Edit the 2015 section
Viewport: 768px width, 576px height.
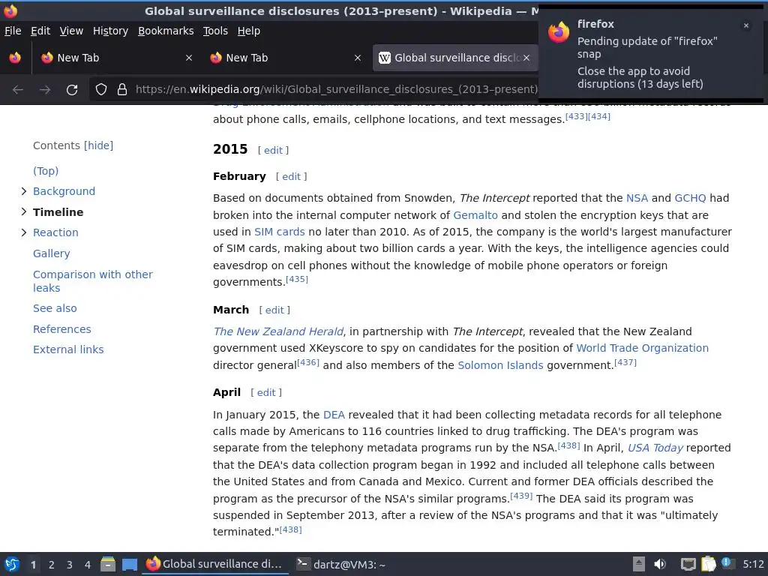tap(273, 150)
